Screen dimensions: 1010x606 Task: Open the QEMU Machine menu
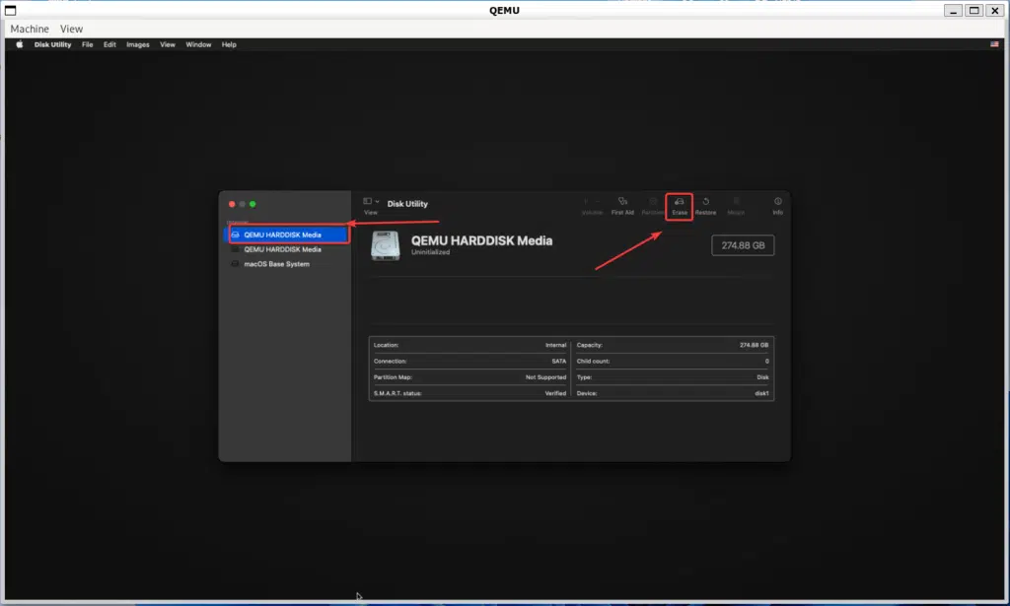pyautogui.click(x=30, y=29)
